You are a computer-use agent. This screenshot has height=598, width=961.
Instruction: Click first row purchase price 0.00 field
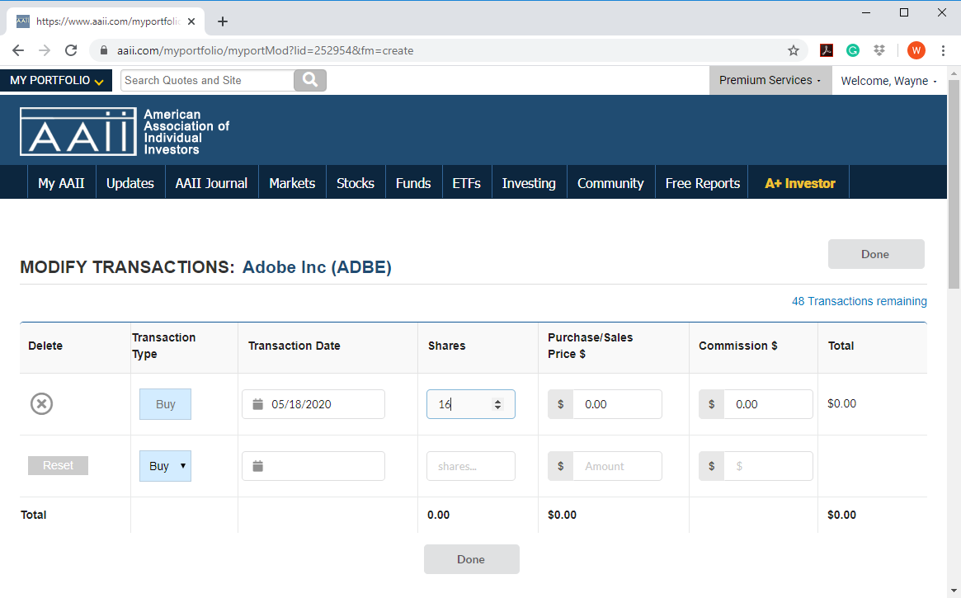pos(617,404)
